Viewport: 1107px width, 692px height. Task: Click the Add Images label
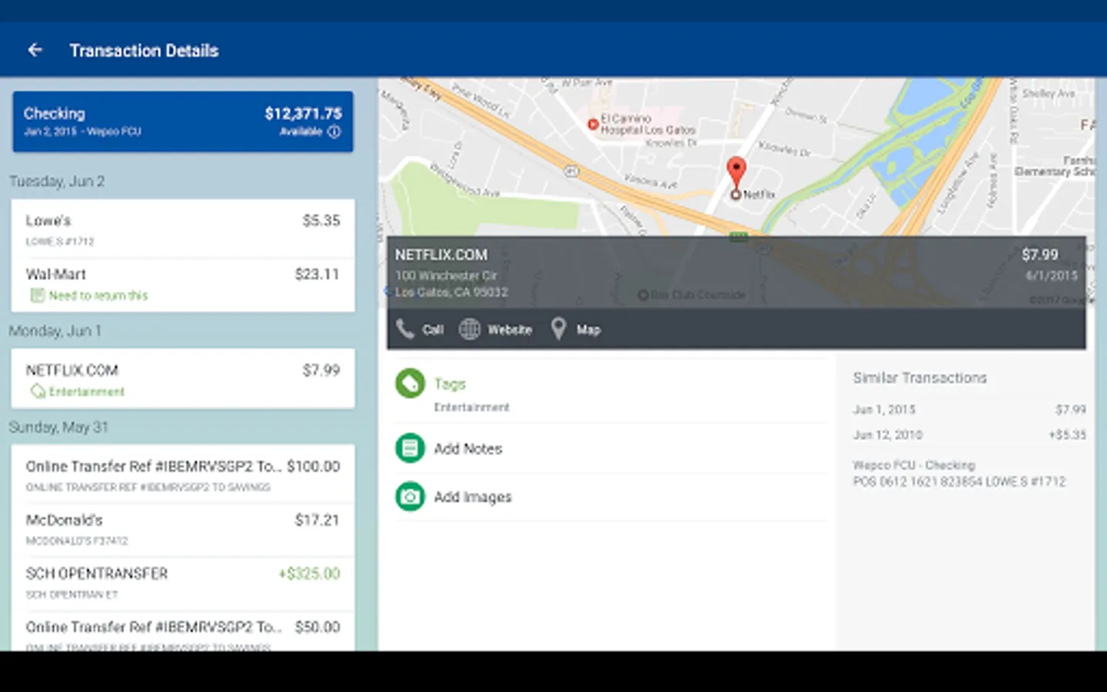473,497
